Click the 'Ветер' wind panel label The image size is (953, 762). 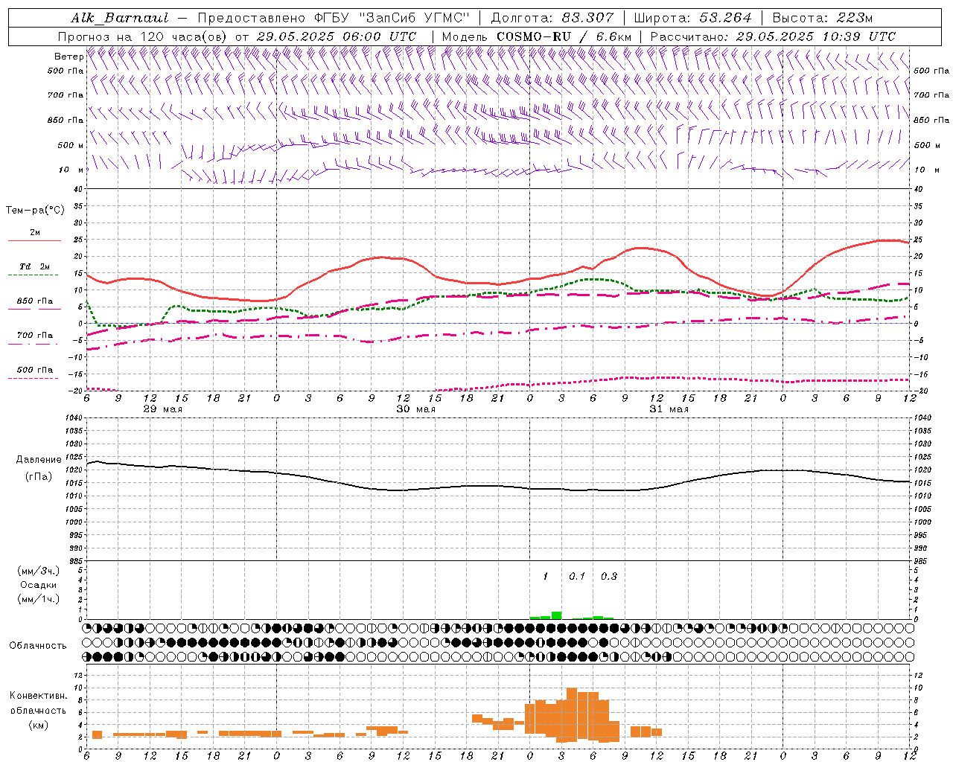pyautogui.click(x=68, y=57)
